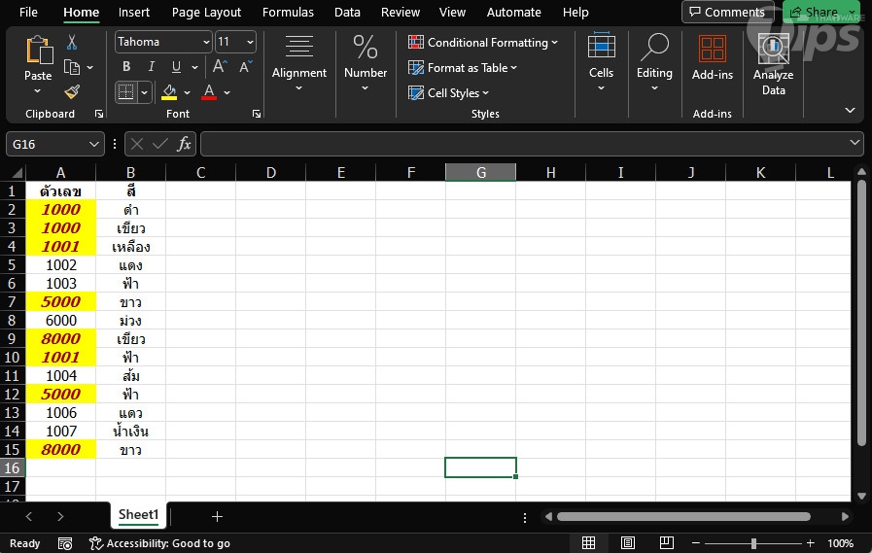Viewport: 872px width, 553px height.
Task: Increase font size with larger A icon
Action: (220, 67)
